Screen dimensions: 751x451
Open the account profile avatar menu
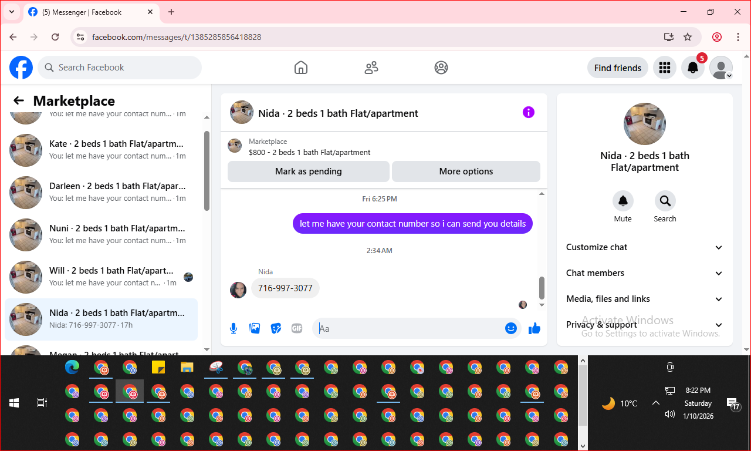pyautogui.click(x=721, y=68)
